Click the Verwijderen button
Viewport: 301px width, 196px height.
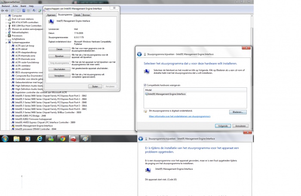[x=59, y=76]
